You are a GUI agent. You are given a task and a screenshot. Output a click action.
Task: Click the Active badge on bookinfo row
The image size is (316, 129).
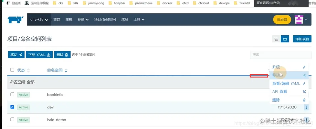point(23,95)
